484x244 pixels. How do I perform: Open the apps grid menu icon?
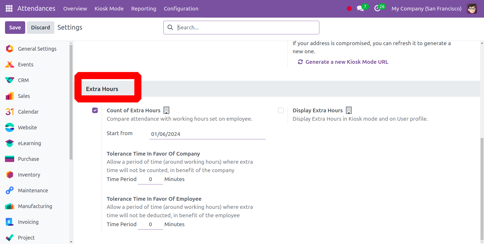(9, 8)
